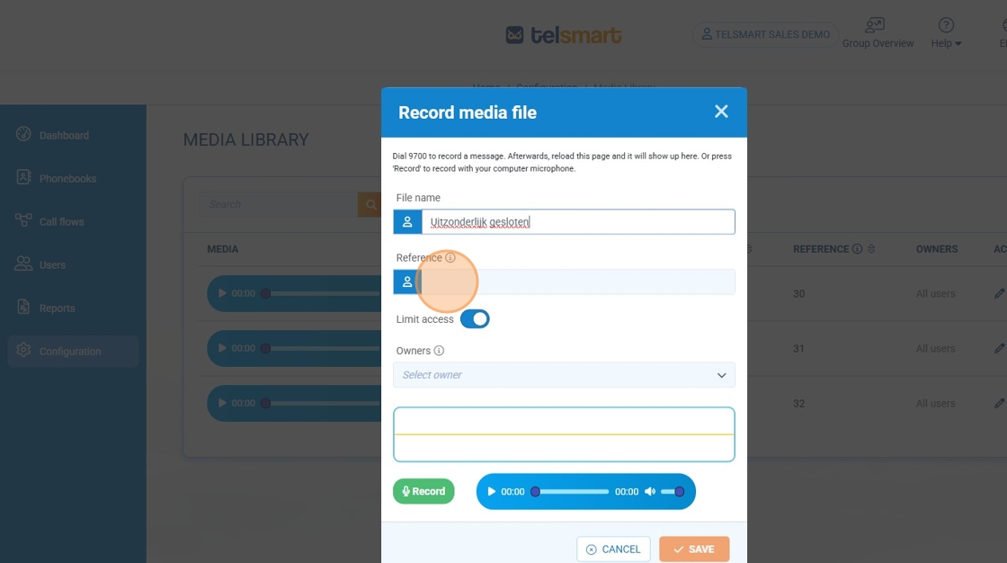This screenshot has width=1007, height=563.
Task: Expand the Select owner dropdown
Action: (x=564, y=375)
